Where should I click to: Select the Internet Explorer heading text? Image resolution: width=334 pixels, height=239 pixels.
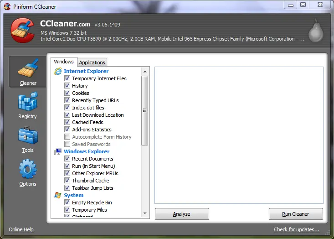click(86, 71)
